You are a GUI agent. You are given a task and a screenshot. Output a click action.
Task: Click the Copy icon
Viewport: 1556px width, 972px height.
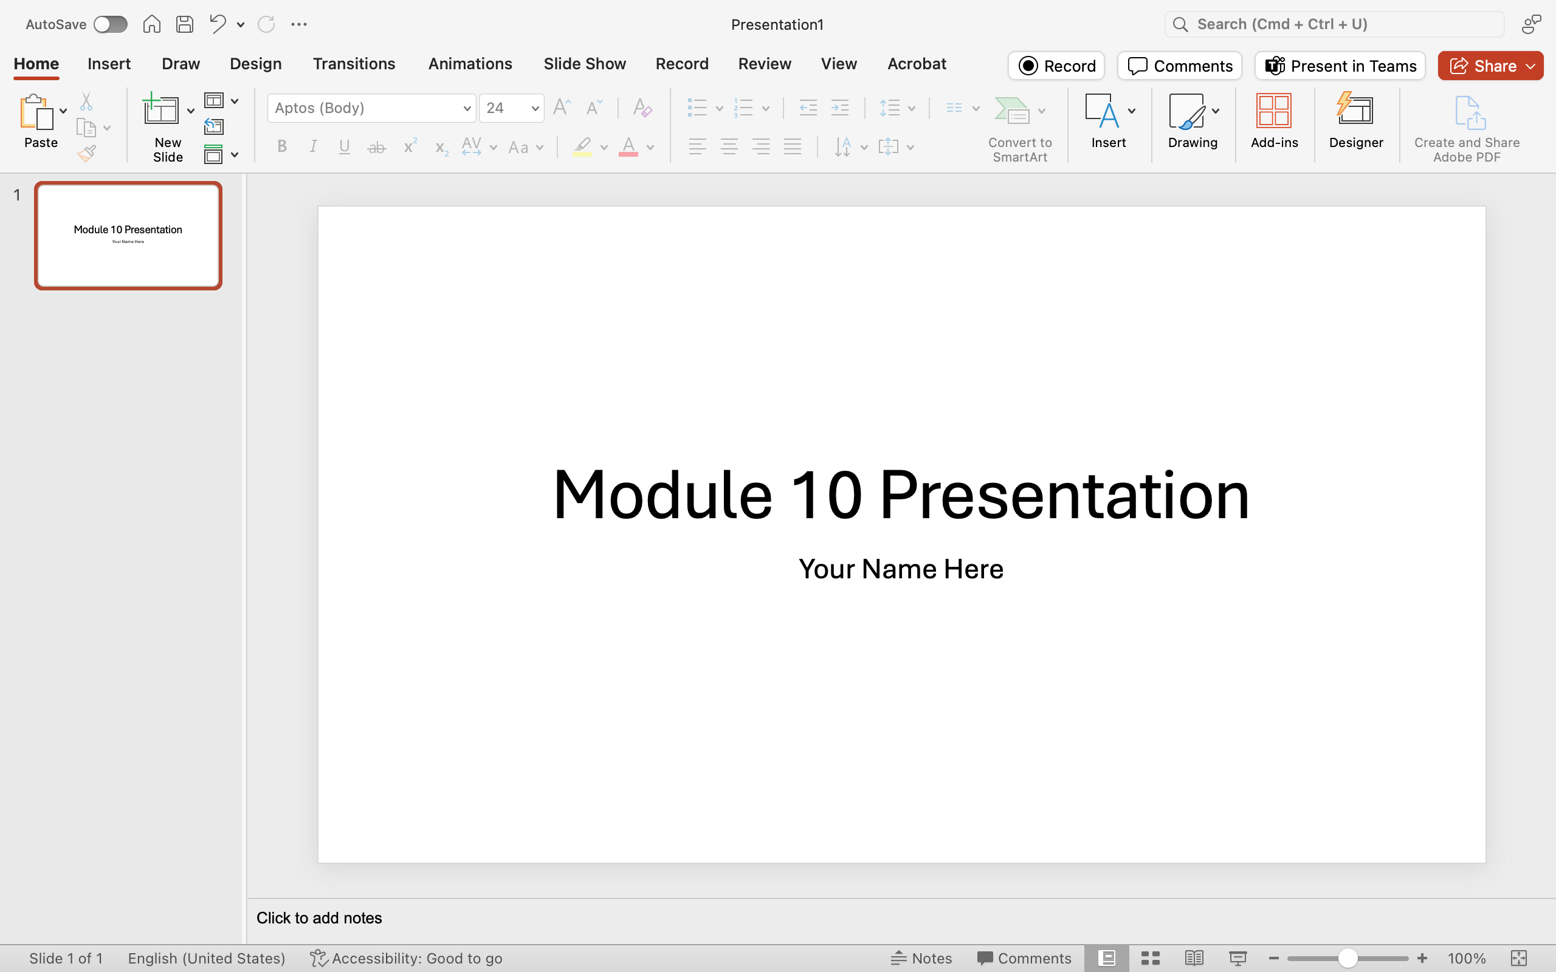[86, 128]
